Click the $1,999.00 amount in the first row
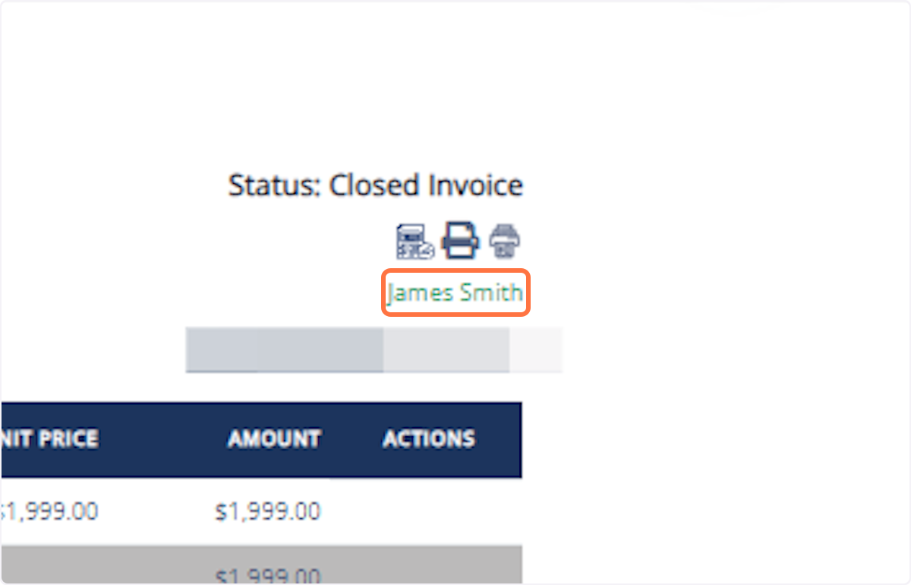Screen dimensions: 911x585 pos(267,511)
